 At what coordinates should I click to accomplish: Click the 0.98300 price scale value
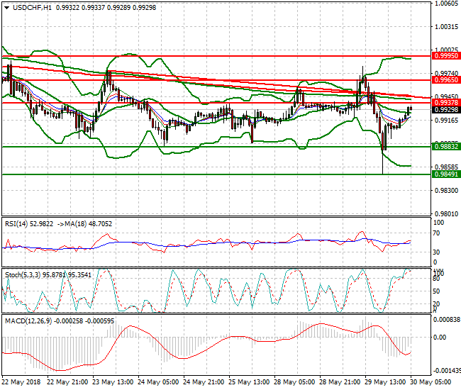(x=447, y=191)
